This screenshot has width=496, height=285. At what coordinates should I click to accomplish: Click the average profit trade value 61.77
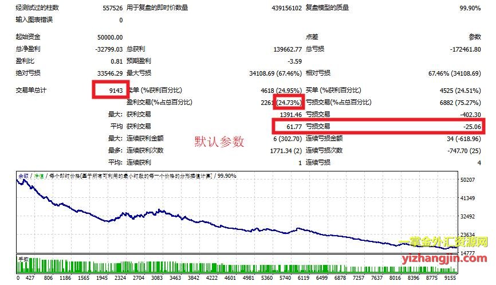tap(292, 126)
